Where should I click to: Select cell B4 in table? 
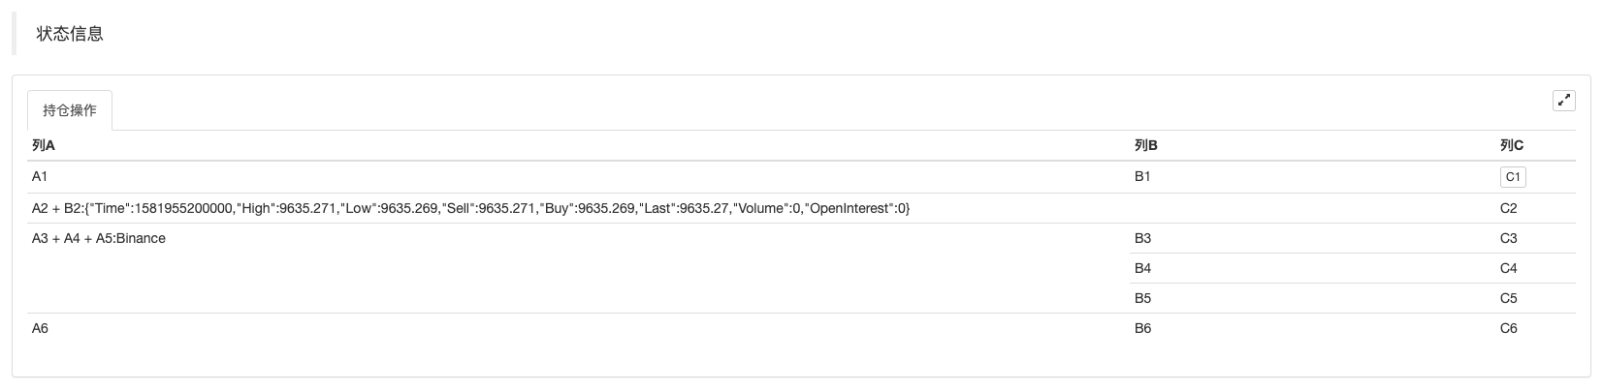pos(1142,268)
